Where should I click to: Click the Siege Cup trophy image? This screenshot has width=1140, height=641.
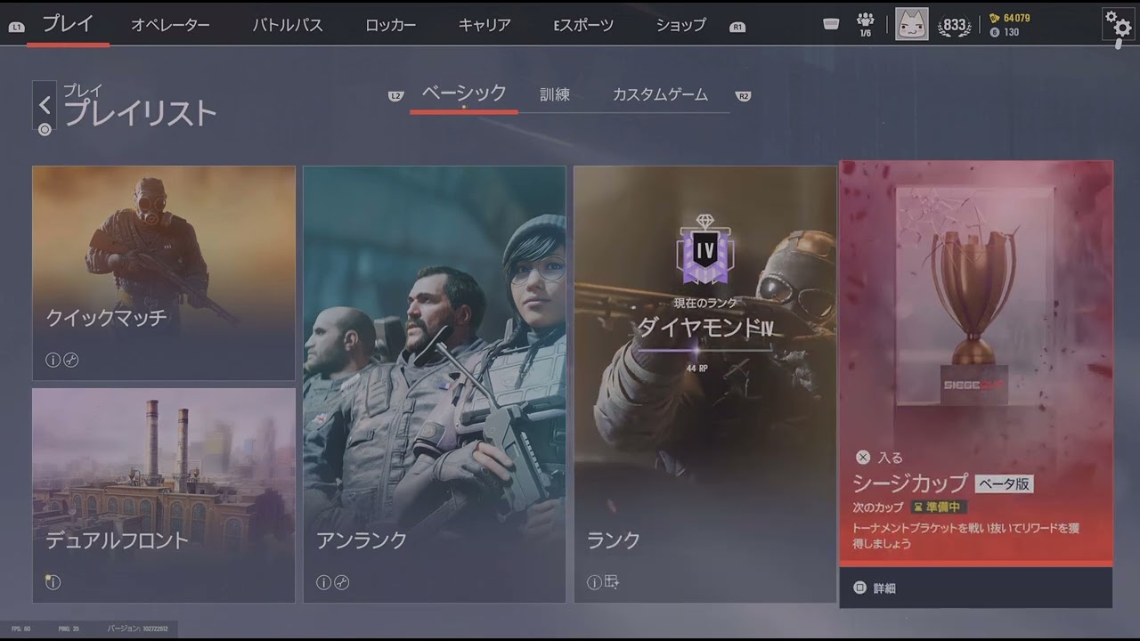click(x=974, y=294)
